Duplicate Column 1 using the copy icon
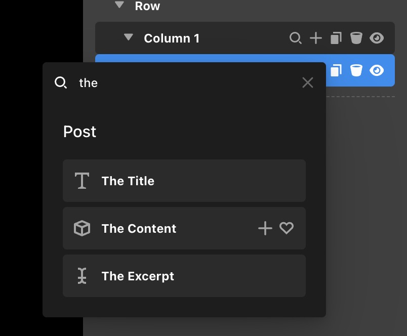The width and height of the screenshot is (407, 336). pos(336,38)
